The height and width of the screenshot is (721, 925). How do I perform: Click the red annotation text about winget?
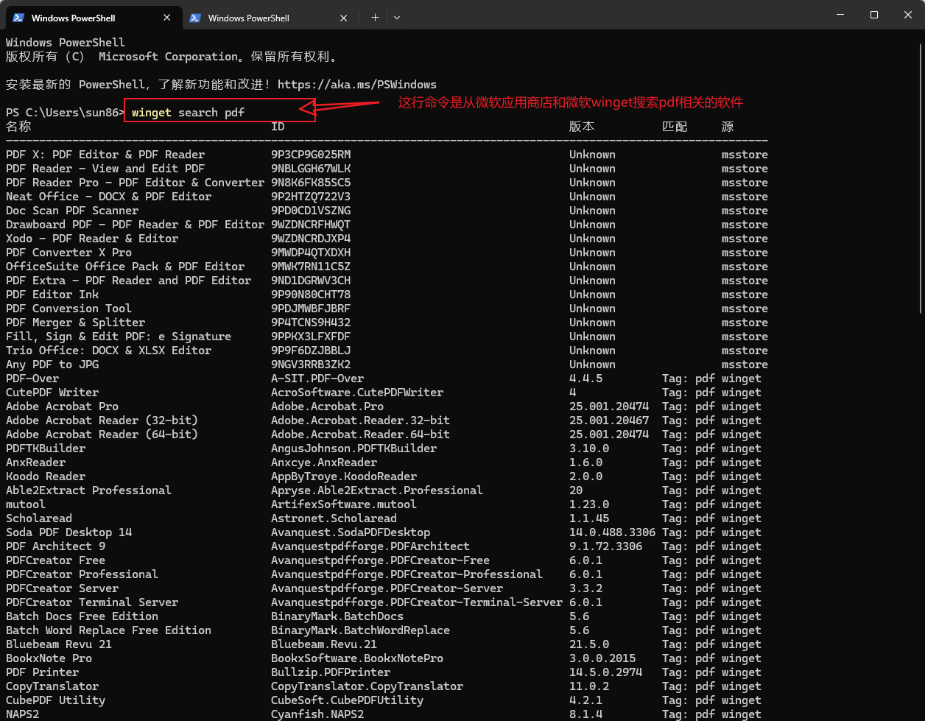click(570, 102)
